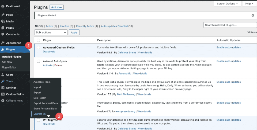Click the Collapse menu arrow icon
The height and width of the screenshot is (130, 257).
(x=3, y=101)
